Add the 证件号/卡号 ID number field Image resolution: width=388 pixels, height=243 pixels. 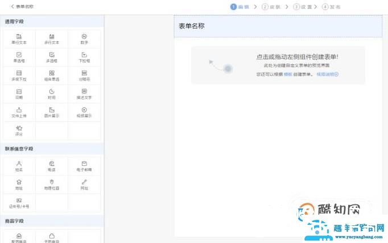19,203
